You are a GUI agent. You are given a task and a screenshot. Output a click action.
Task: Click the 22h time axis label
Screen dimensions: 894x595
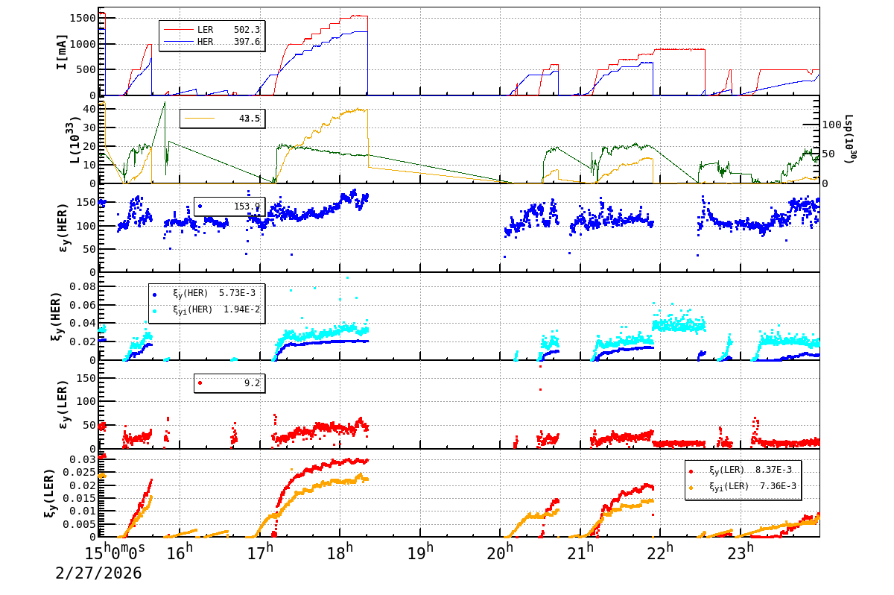point(660,552)
